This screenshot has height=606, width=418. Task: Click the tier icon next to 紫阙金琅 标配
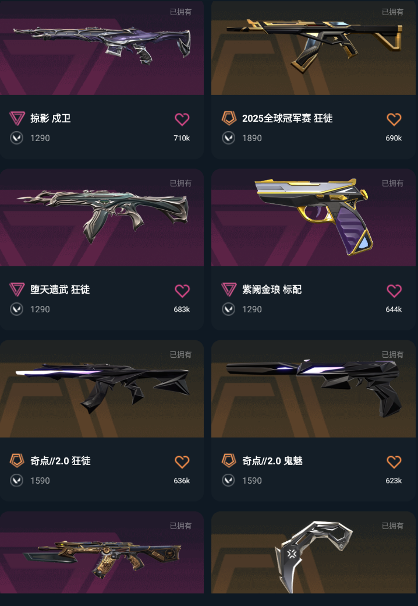229,290
